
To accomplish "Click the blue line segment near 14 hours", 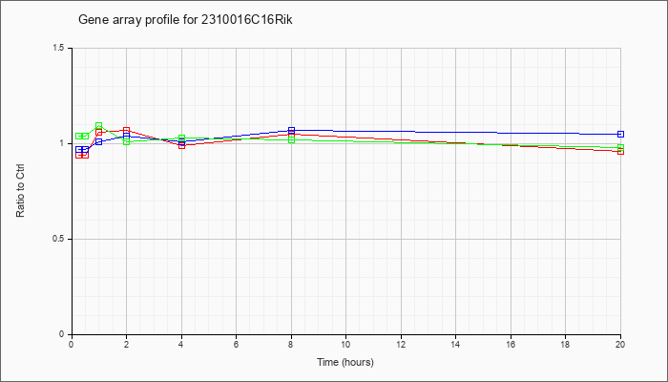I will [455, 132].
